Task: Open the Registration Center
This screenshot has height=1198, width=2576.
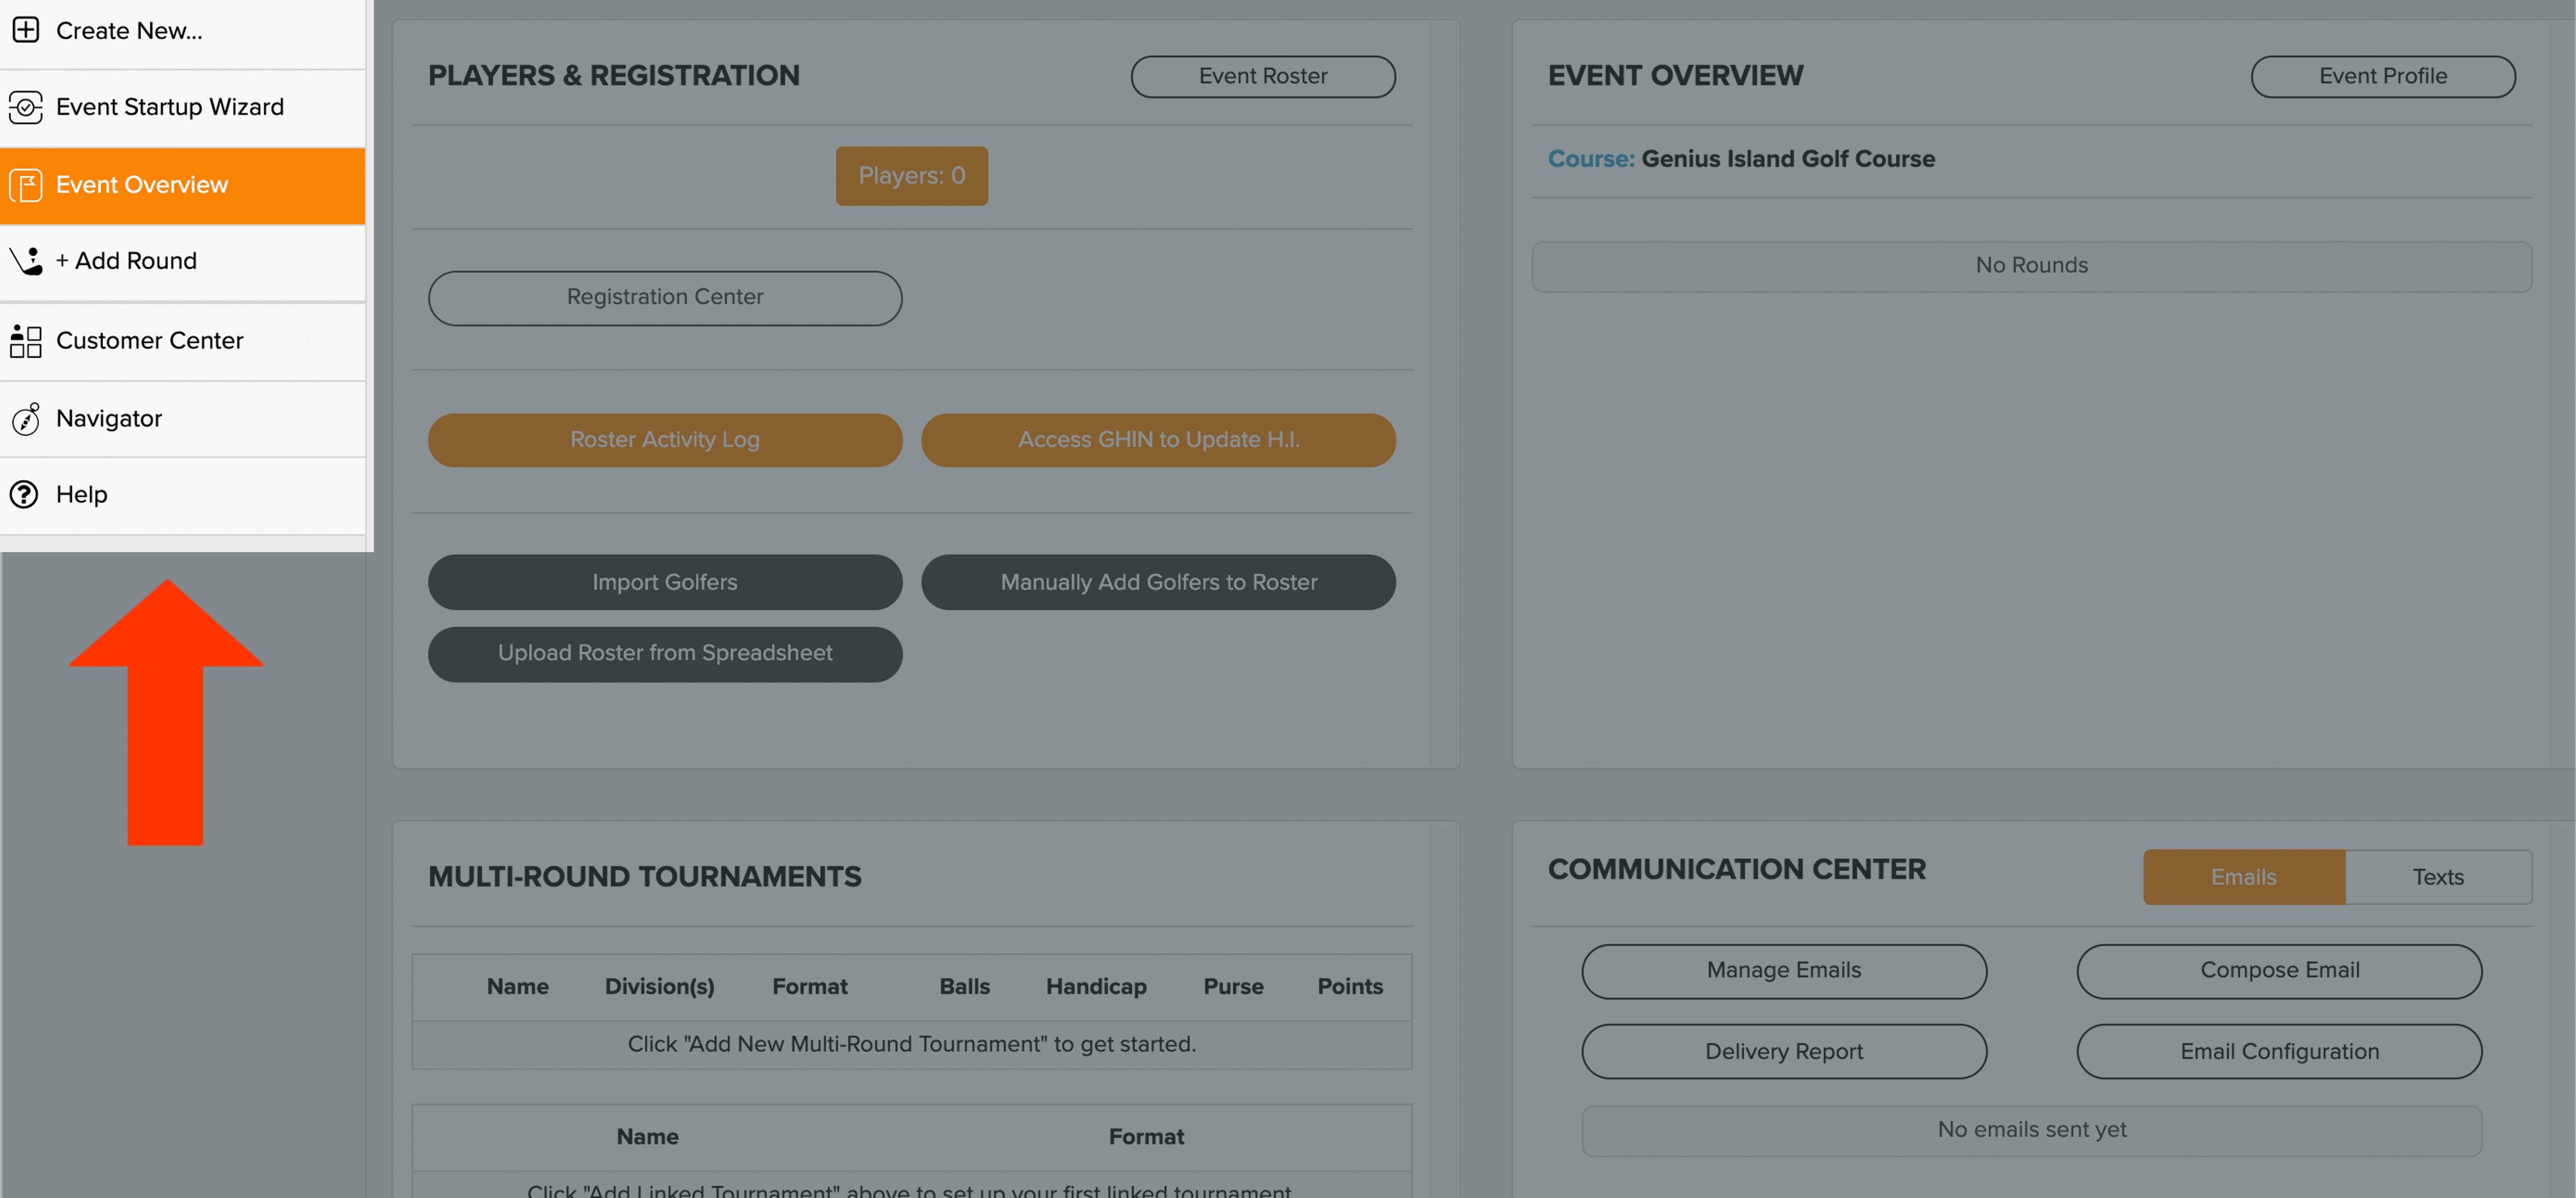Action: click(665, 297)
